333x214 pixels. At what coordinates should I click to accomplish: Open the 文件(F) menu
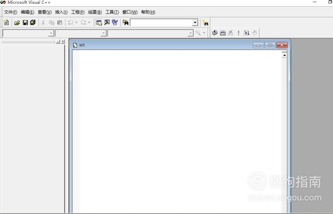[x=11, y=12]
